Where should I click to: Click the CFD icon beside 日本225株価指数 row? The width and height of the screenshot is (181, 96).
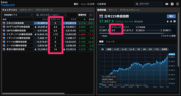tap(4, 23)
